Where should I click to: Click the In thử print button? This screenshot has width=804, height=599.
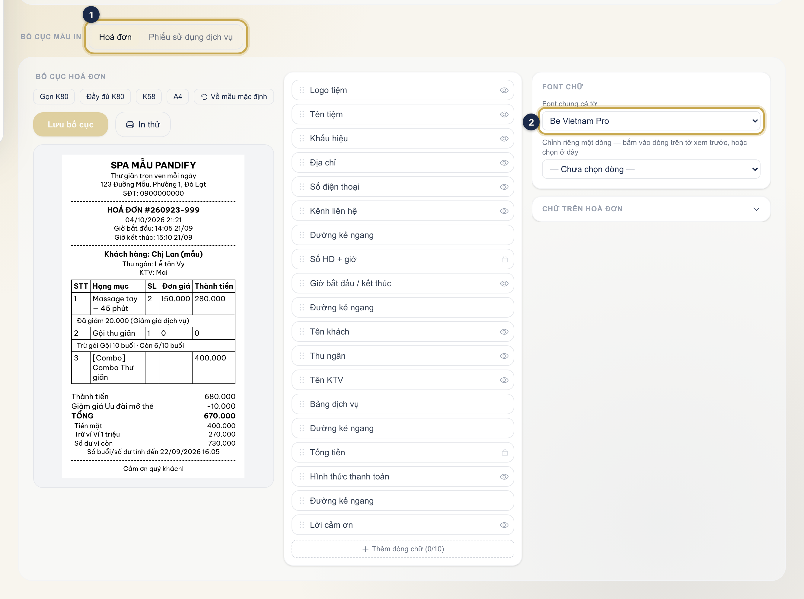point(143,124)
